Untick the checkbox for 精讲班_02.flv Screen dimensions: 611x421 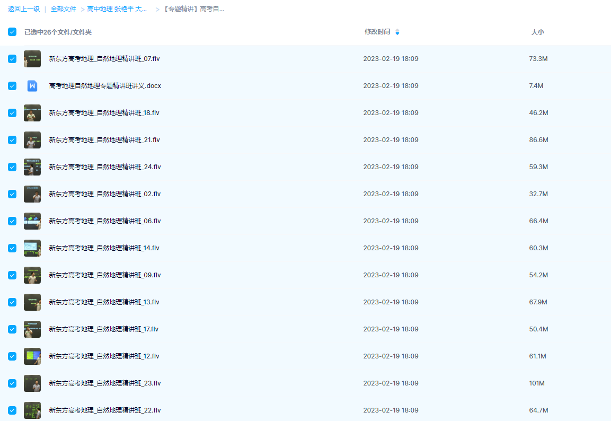click(x=12, y=194)
